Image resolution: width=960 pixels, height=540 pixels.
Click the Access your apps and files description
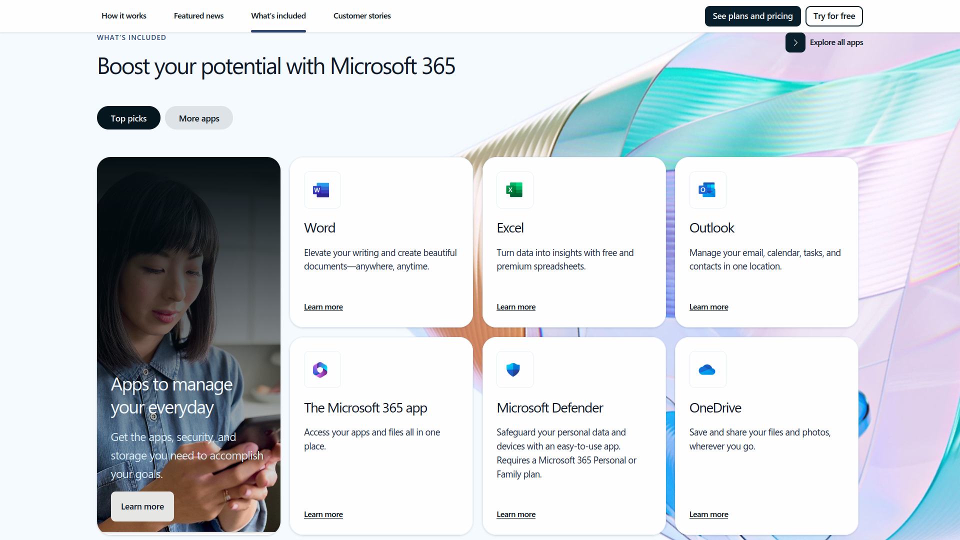[372, 439]
